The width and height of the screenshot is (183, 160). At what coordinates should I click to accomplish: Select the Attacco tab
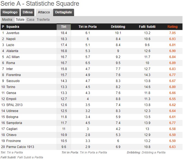pyautogui.click(x=44, y=12)
